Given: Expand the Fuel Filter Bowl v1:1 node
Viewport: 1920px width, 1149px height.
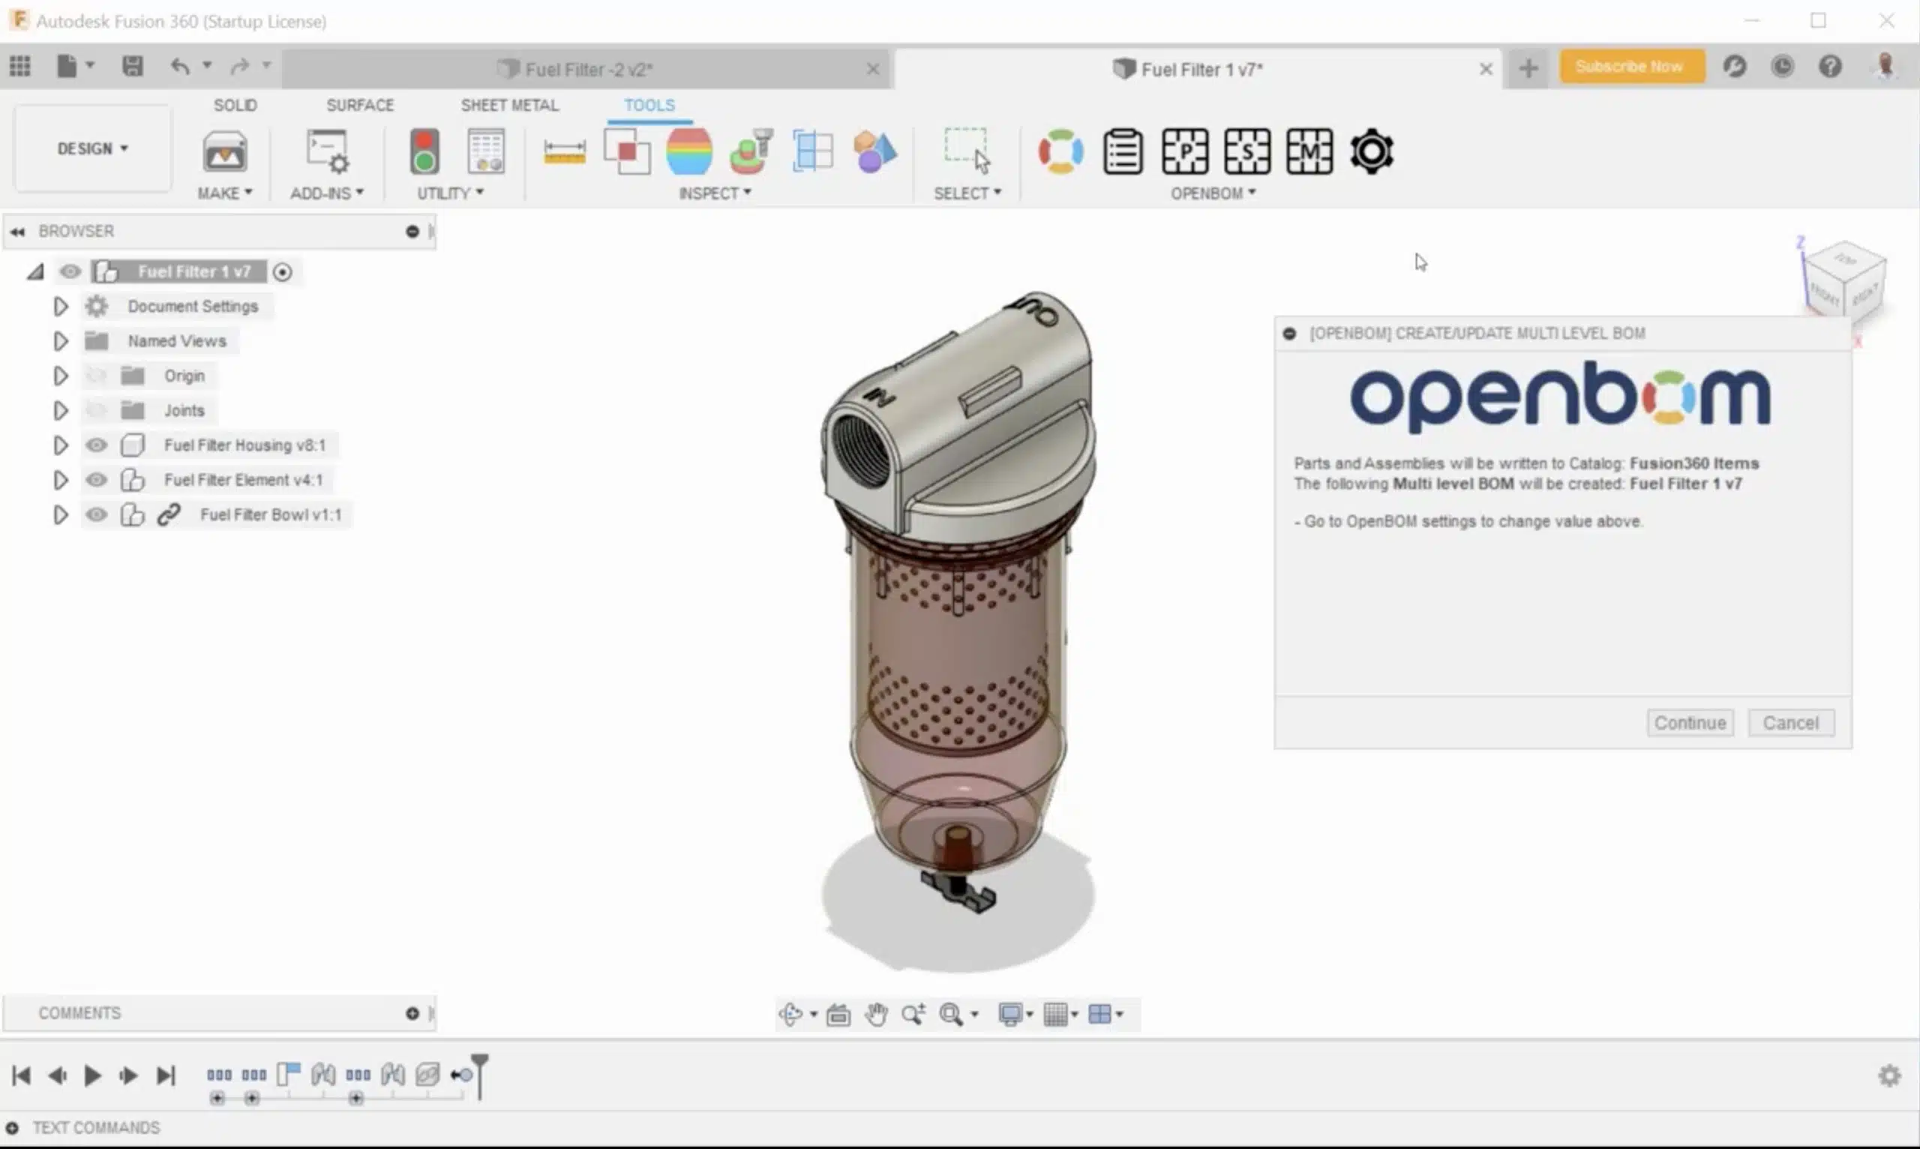Looking at the screenshot, I should [61, 515].
